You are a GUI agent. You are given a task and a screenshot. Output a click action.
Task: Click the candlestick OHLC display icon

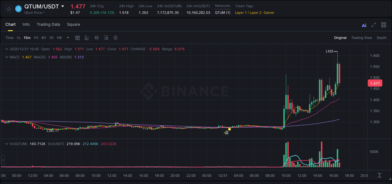tap(96, 38)
